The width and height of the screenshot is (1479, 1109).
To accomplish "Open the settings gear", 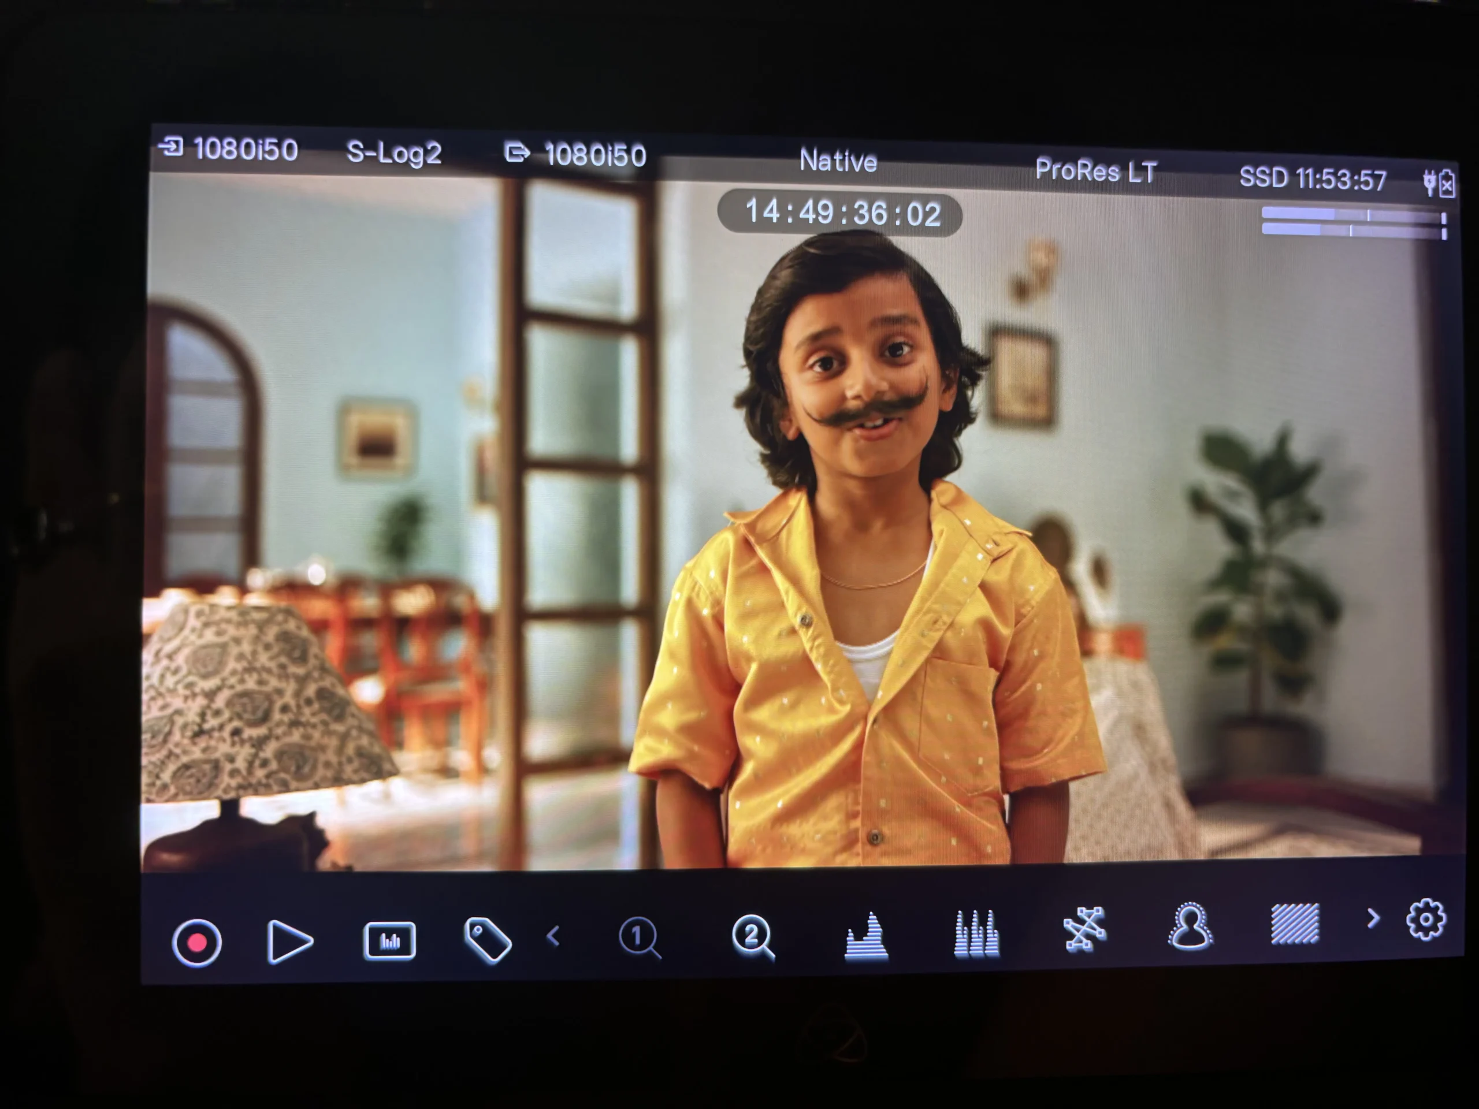I will point(1425,920).
